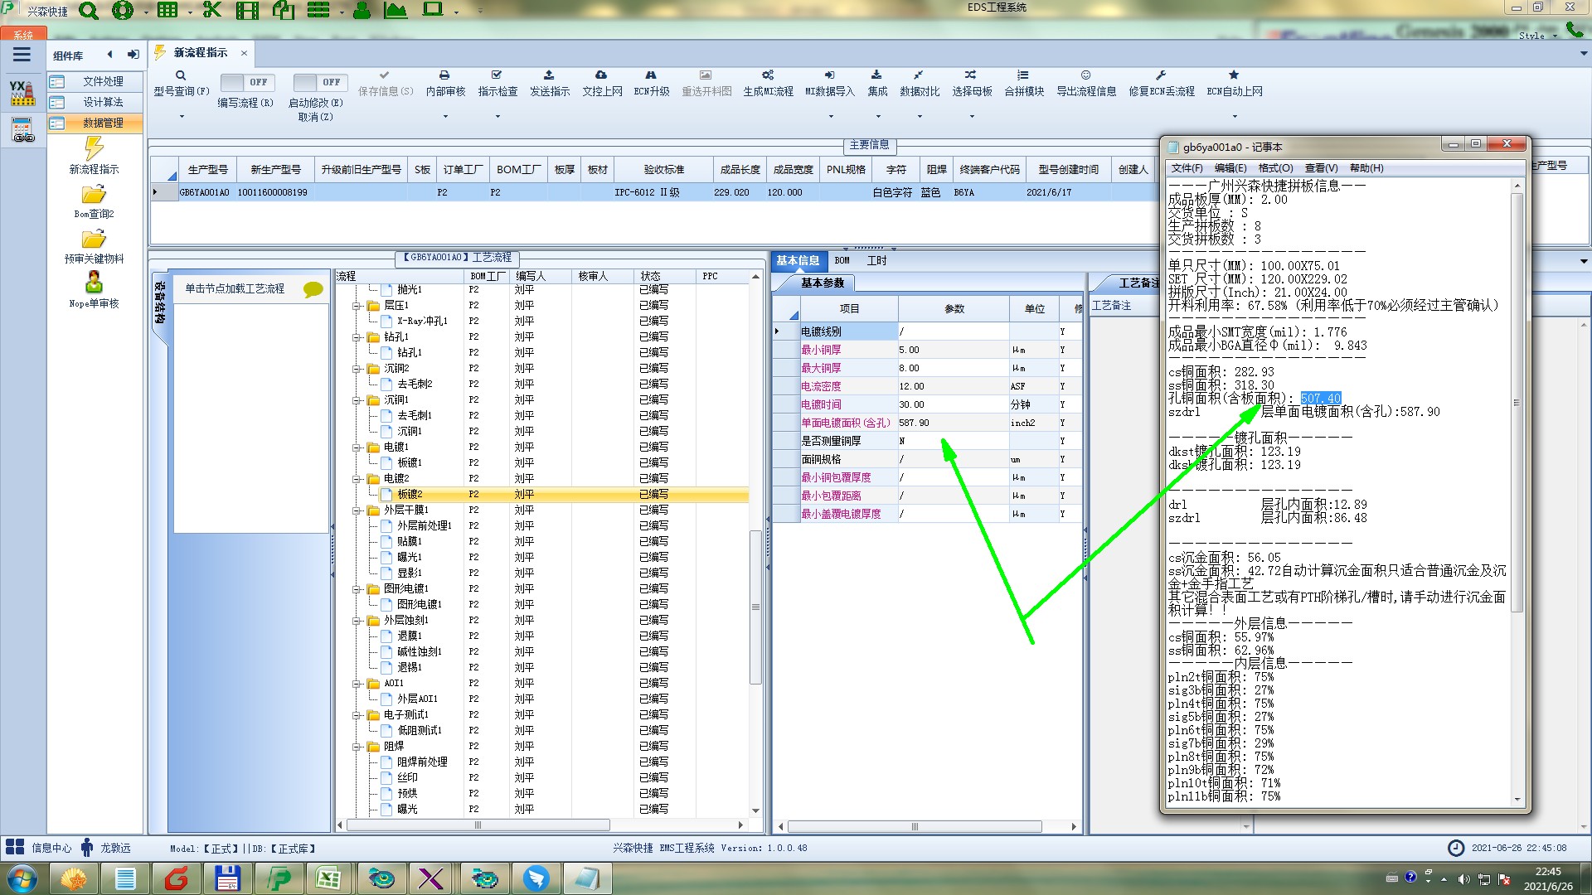
Task: Collapse the 外层干膜1 tree node
Action: (357, 510)
